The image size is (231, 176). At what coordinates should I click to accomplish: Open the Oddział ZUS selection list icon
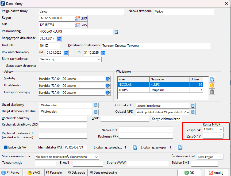click(x=192, y=106)
